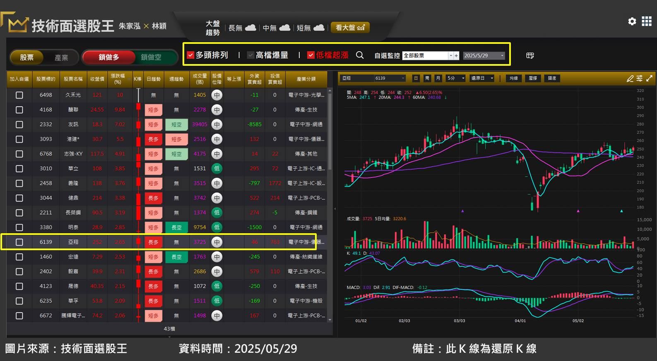Click the 亞翔 stock name field in chart
This screenshot has width=657, height=361.
tap(356, 78)
